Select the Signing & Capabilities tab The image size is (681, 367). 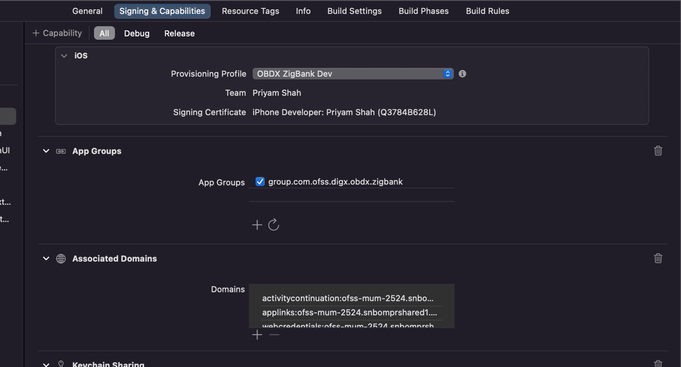(x=162, y=11)
